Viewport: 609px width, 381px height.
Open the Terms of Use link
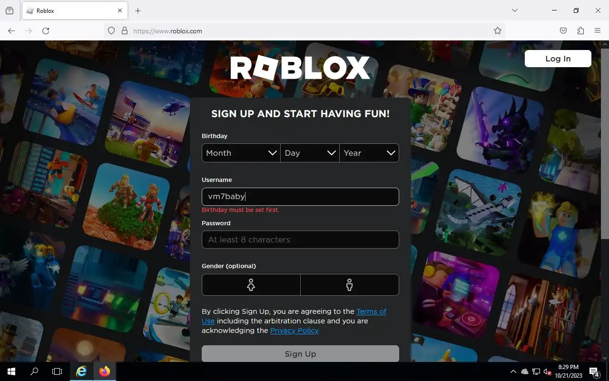point(371,311)
